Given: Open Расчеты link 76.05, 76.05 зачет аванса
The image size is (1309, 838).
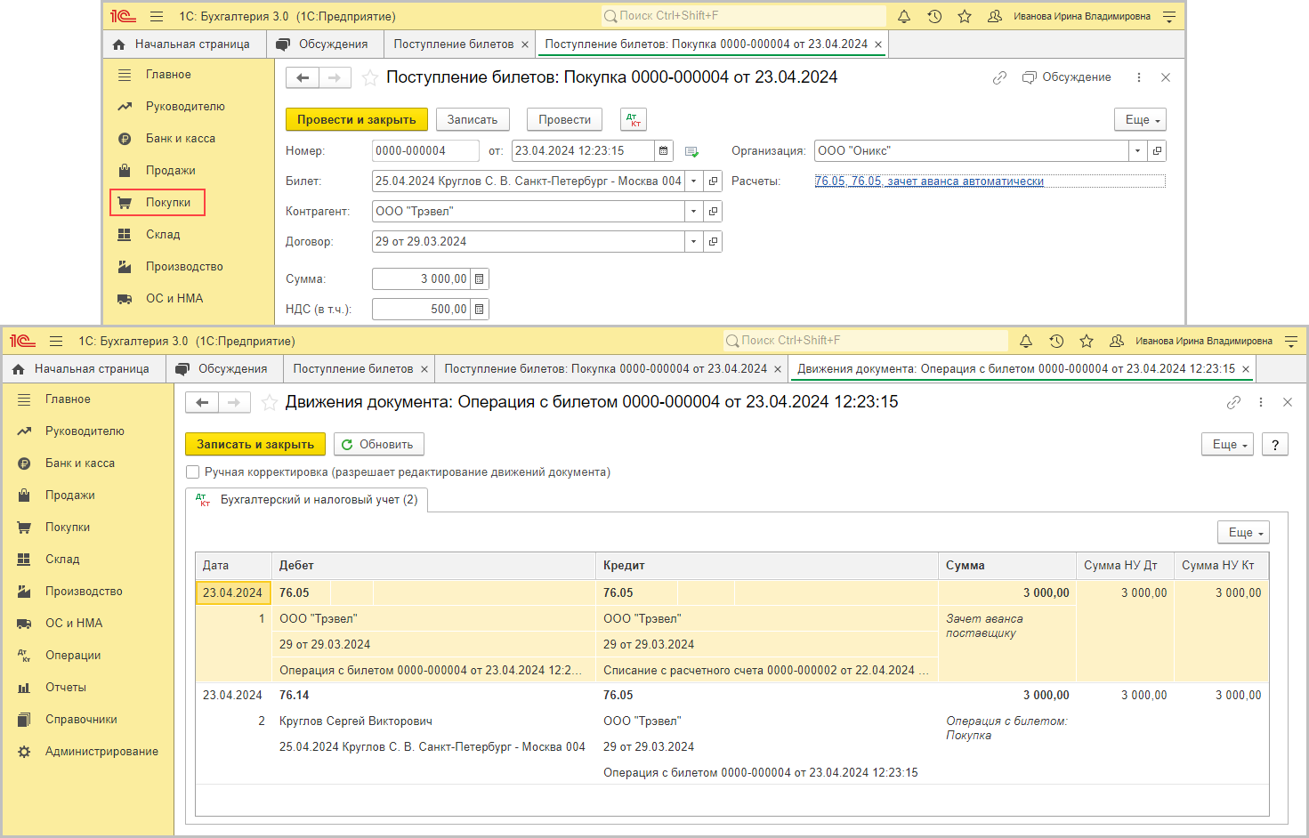Looking at the screenshot, I should coord(929,181).
